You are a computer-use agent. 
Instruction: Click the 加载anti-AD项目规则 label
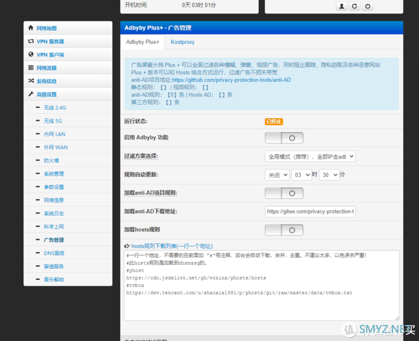(150, 193)
